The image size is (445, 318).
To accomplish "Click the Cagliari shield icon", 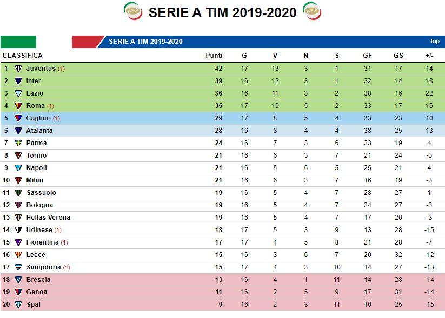I will click(18, 118).
